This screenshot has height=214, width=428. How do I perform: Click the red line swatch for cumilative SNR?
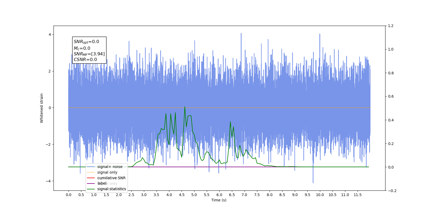pyautogui.click(x=91, y=178)
